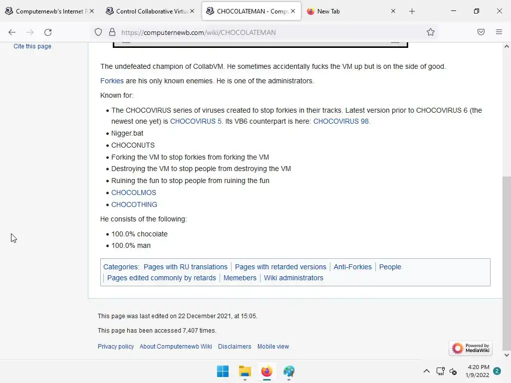Open the People category
The width and height of the screenshot is (511, 383).
point(390,267)
